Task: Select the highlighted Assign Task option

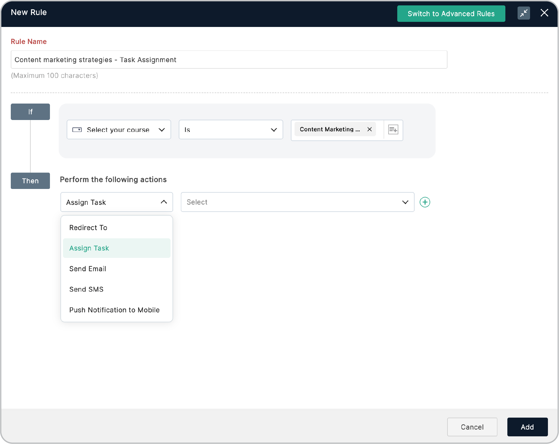Action: (89, 248)
